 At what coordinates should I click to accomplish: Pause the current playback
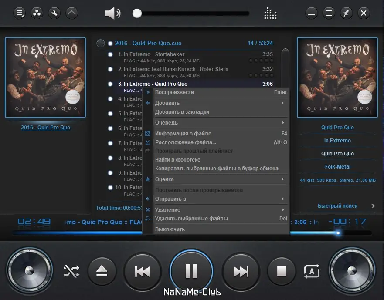click(x=191, y=271)
